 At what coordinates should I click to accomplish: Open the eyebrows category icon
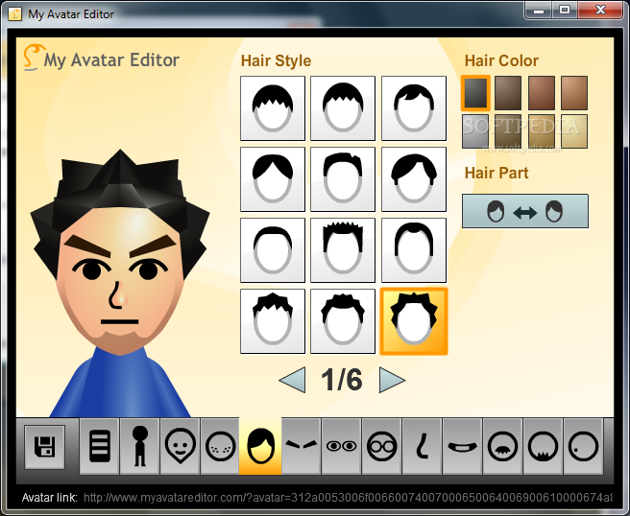pos(301,446)
